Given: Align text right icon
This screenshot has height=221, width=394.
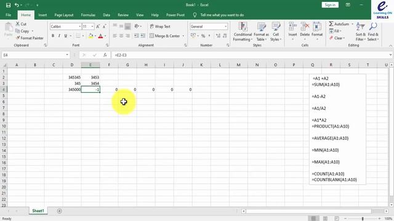Looking at the screenshot, I should 127,36.
